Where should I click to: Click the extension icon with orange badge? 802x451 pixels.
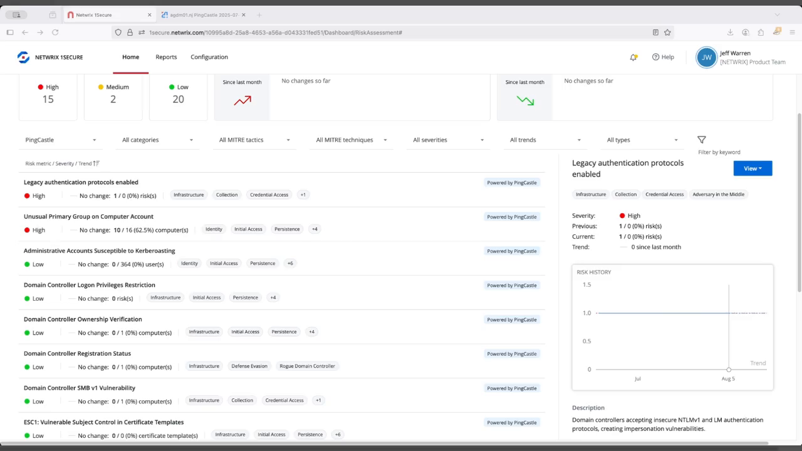click(777, 32)
